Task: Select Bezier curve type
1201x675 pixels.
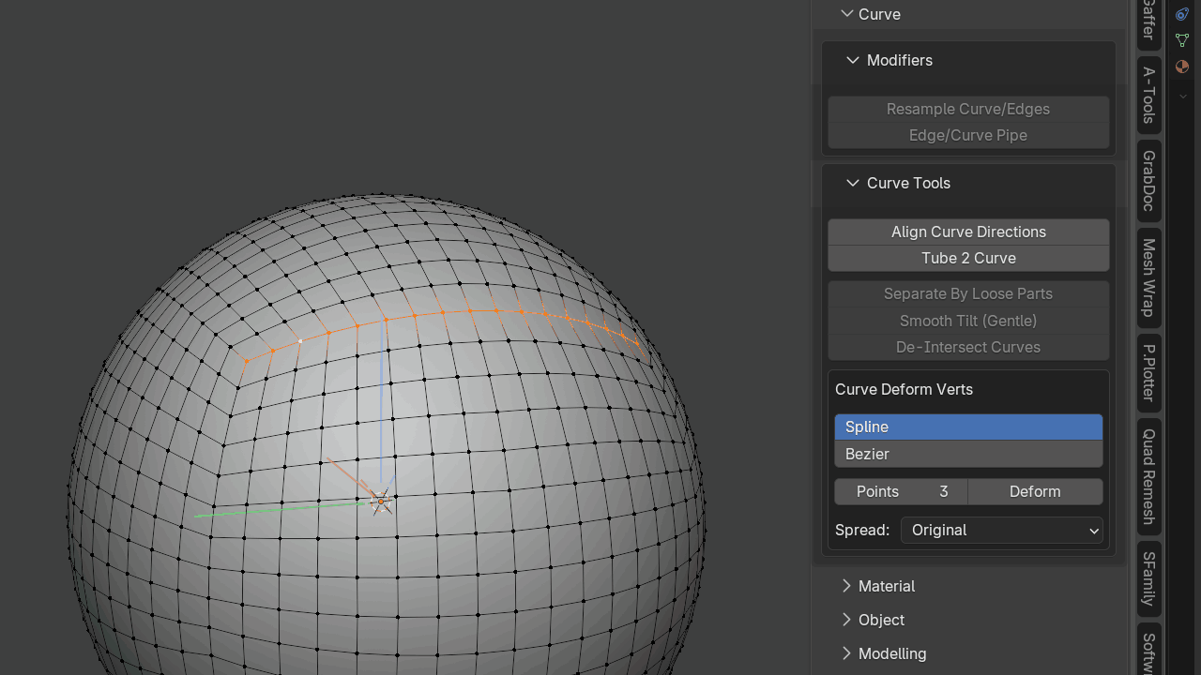Action: pos(968,454)
